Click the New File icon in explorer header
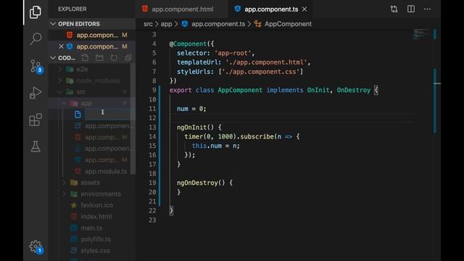 coord(85,58)
